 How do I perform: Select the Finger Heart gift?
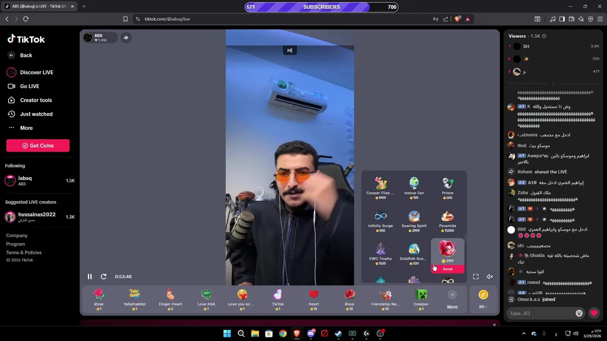[x=170, y=299]
